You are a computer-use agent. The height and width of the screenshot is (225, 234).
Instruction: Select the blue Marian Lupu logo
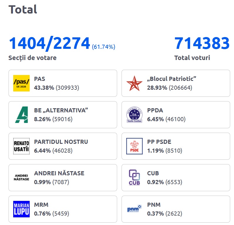tap(21, 209)
